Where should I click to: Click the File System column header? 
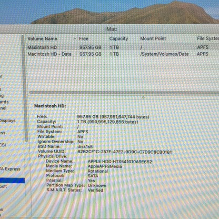pyautogui.click(x=208, y=38)
